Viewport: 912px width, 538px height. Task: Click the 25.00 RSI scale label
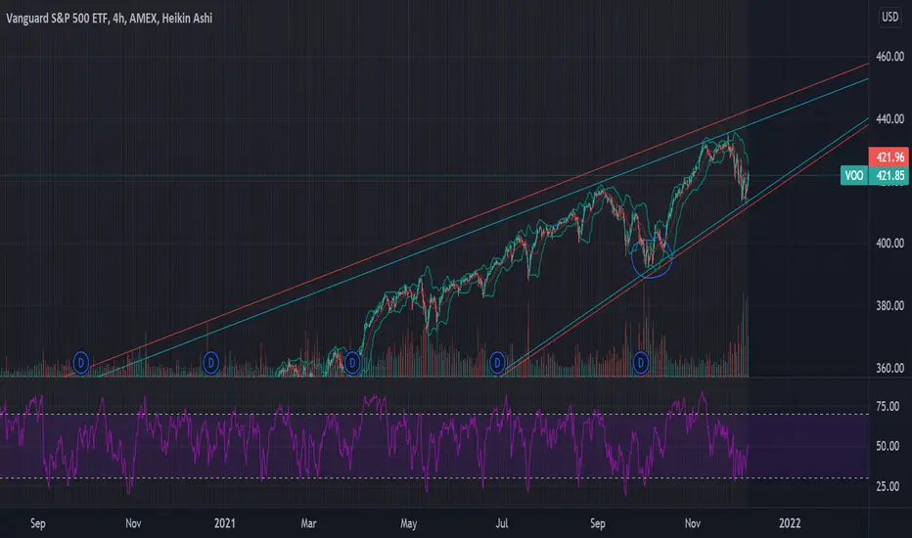pyautogui.click(x=888, y=486)
